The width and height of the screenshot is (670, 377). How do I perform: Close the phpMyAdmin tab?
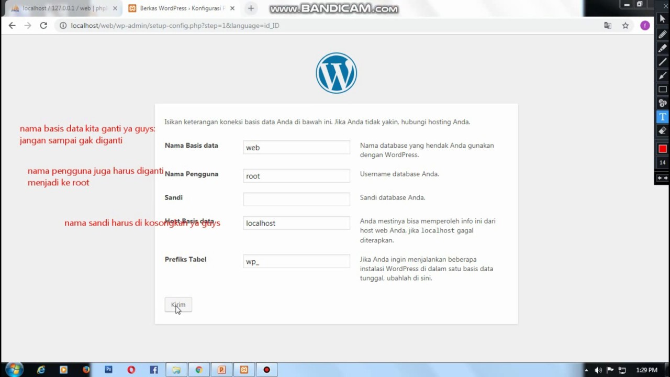coord(115,8)
